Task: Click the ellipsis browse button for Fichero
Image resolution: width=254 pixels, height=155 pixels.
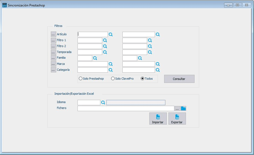Action: tap(177, 108)
